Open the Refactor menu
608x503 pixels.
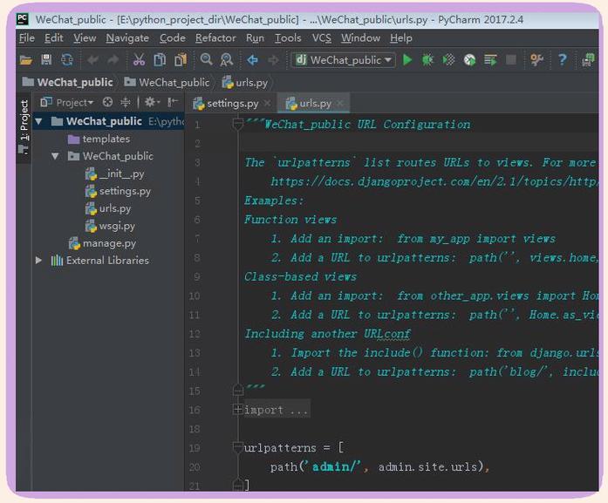click(215, 38)
